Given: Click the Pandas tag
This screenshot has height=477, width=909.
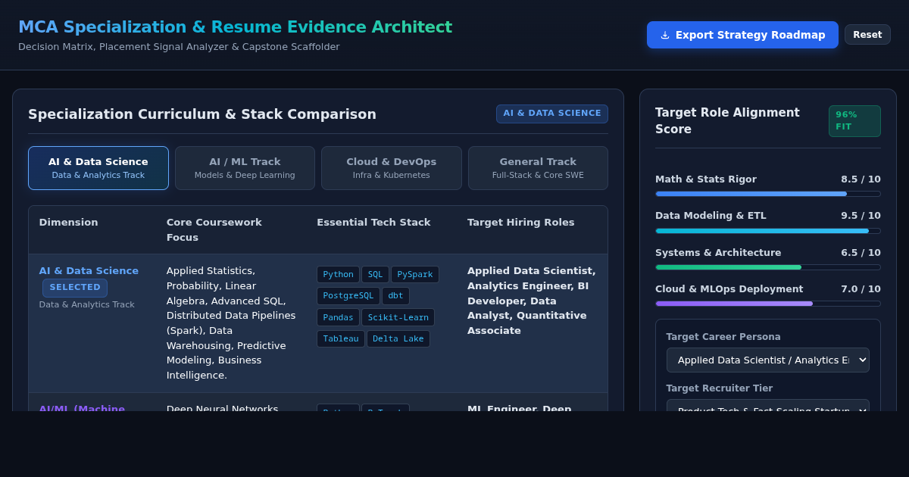Looking at the screenshot, I should pos(338,317).
